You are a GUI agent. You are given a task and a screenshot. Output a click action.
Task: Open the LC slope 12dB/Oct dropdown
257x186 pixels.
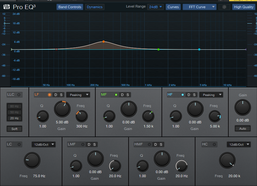[x=44, y=144]
